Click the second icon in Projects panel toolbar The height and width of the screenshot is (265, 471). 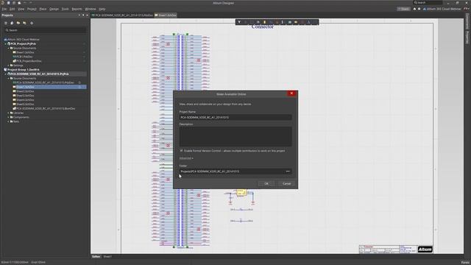12,23
